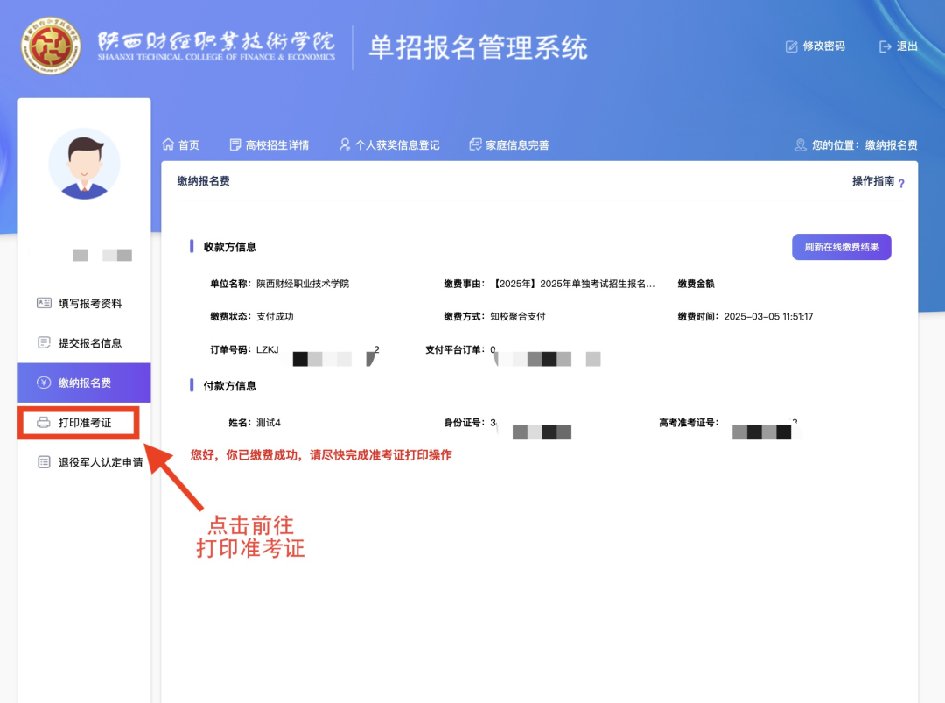Screen dimensions: 945x703
Task: Select 提交报名信息 in the sidebar
Action: pos(89,343)
